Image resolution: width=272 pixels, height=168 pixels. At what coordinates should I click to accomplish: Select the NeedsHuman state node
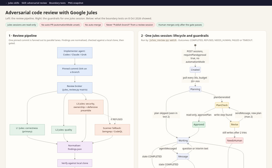(x=234, y=141)
